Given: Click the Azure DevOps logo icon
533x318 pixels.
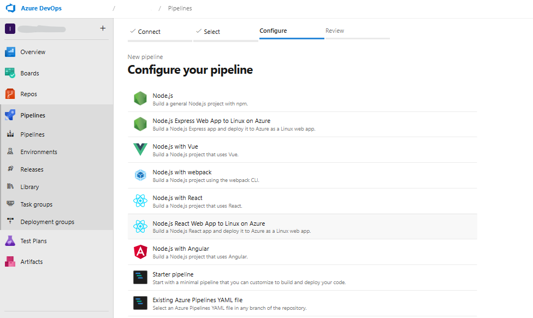Looking at the screenshot, I should coord(10,9).
